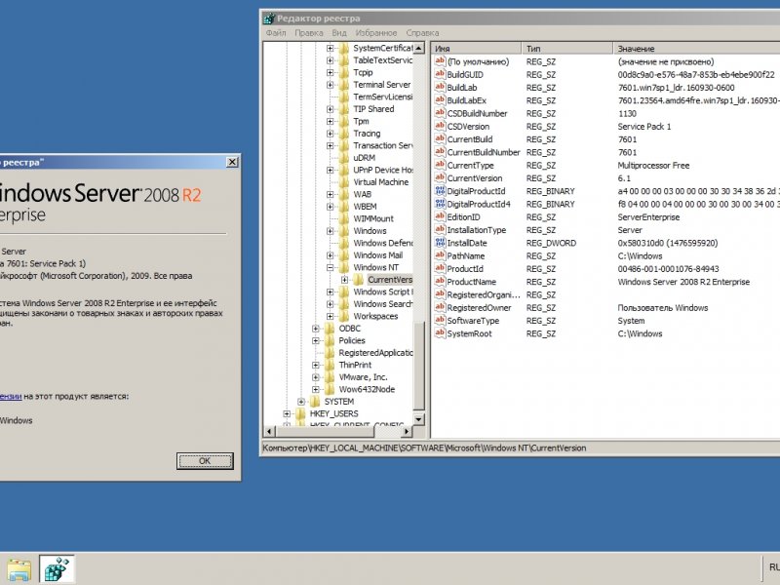Open the Справка menu
Screen dimensions: 780x585
[x=422, y=33]
